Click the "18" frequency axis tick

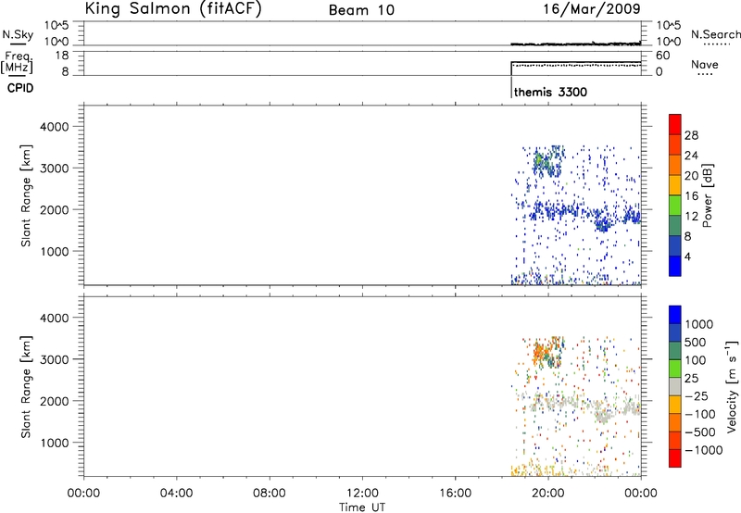[x=62, y=56]
